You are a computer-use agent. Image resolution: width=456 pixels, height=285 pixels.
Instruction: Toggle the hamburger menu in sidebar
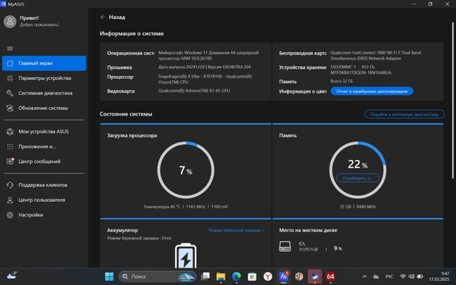(9, 48)
